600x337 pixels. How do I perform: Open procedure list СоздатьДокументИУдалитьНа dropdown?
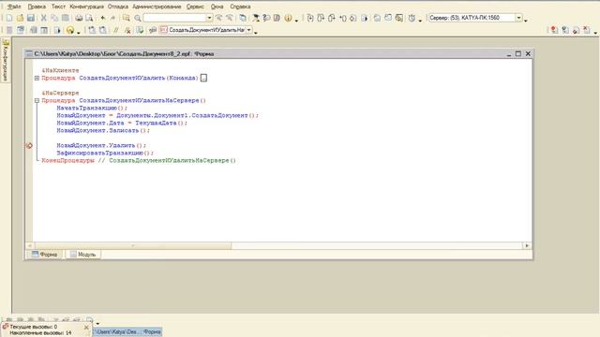pyautogui.click(x=248, y=30)
